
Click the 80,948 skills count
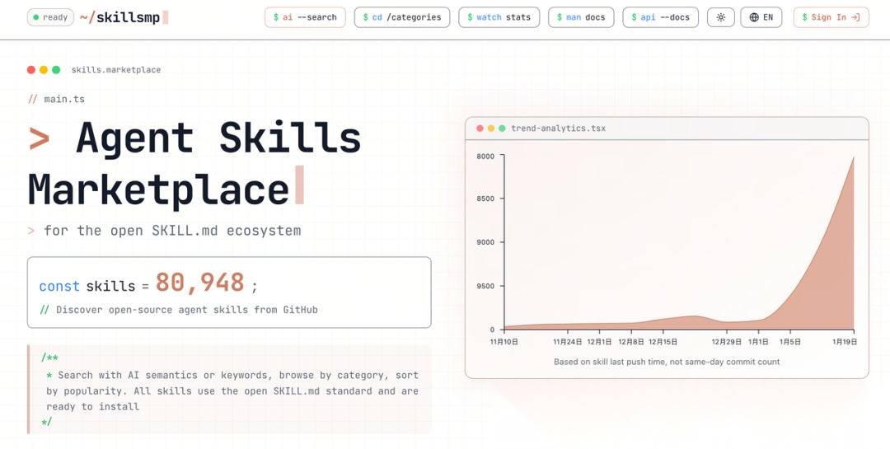pyautogui.click(x=199, y=282)
